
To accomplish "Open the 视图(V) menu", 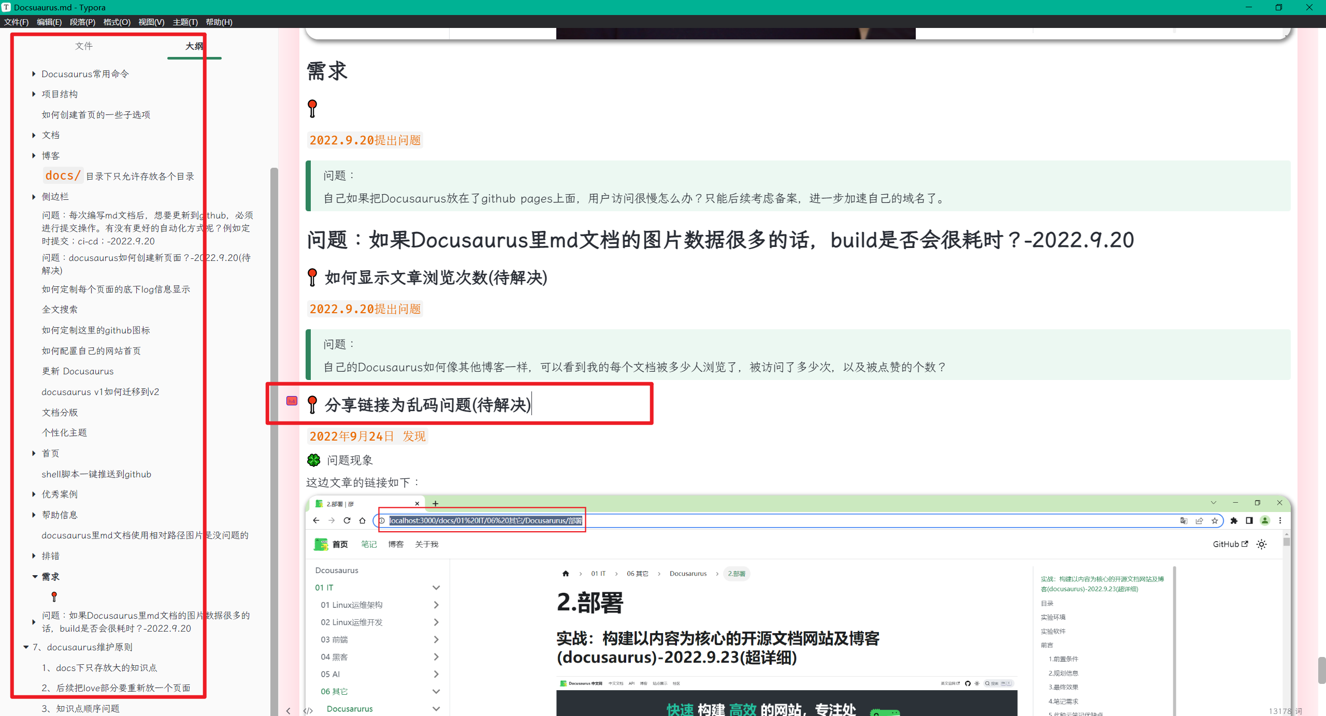I will click(x=151, y=22).
